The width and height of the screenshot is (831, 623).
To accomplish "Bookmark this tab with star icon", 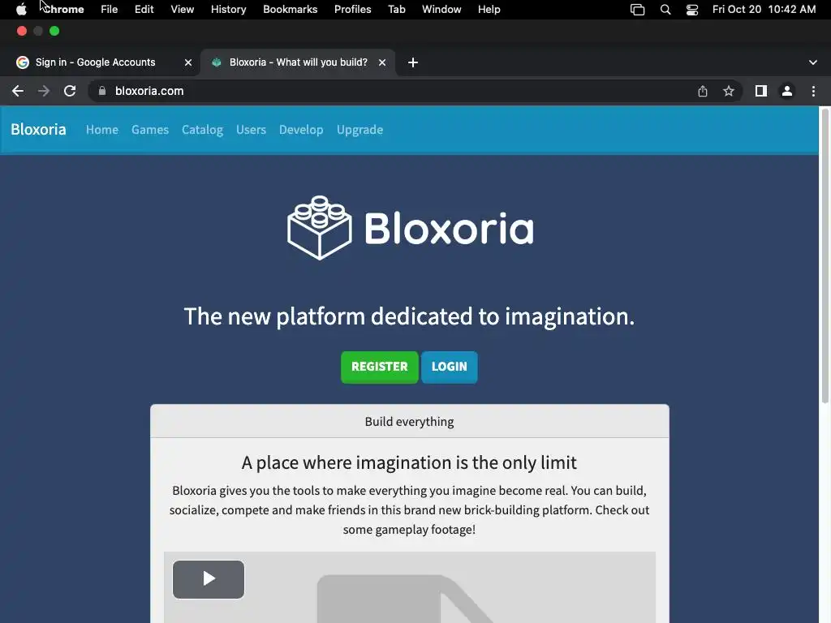I will click(x=729, y=91).
